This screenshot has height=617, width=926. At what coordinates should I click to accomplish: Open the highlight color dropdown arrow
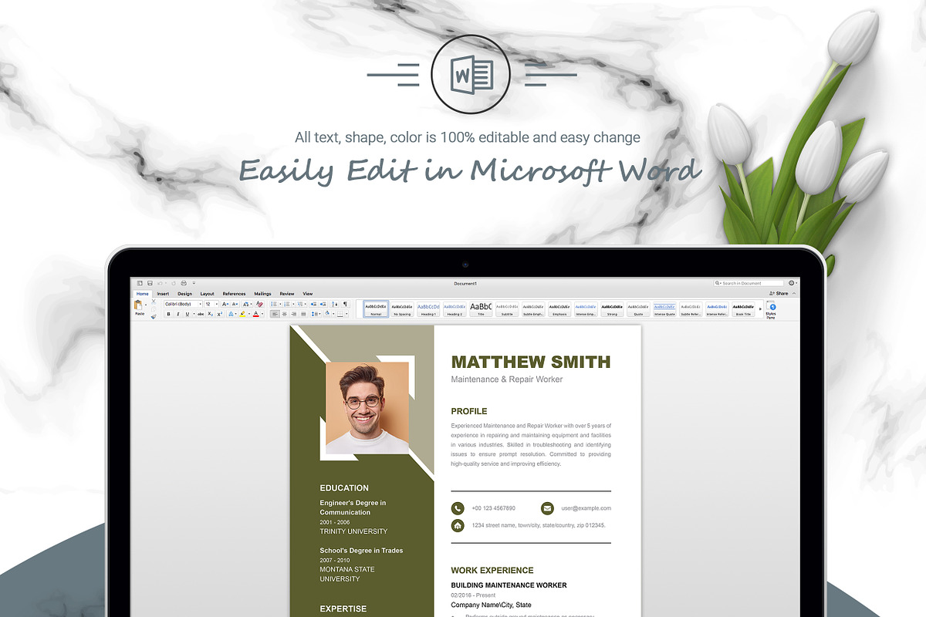pyautogui.click(x=249, y=314)
